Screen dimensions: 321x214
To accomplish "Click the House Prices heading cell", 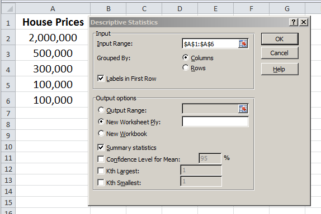I will pyautogui.click(x=53, y=22).
